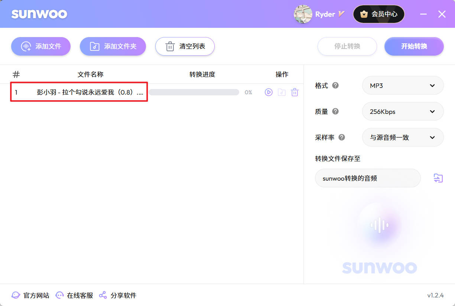Delete row 1 with trash icon
The width and height of the screenshot is (455, 306).
295,92
